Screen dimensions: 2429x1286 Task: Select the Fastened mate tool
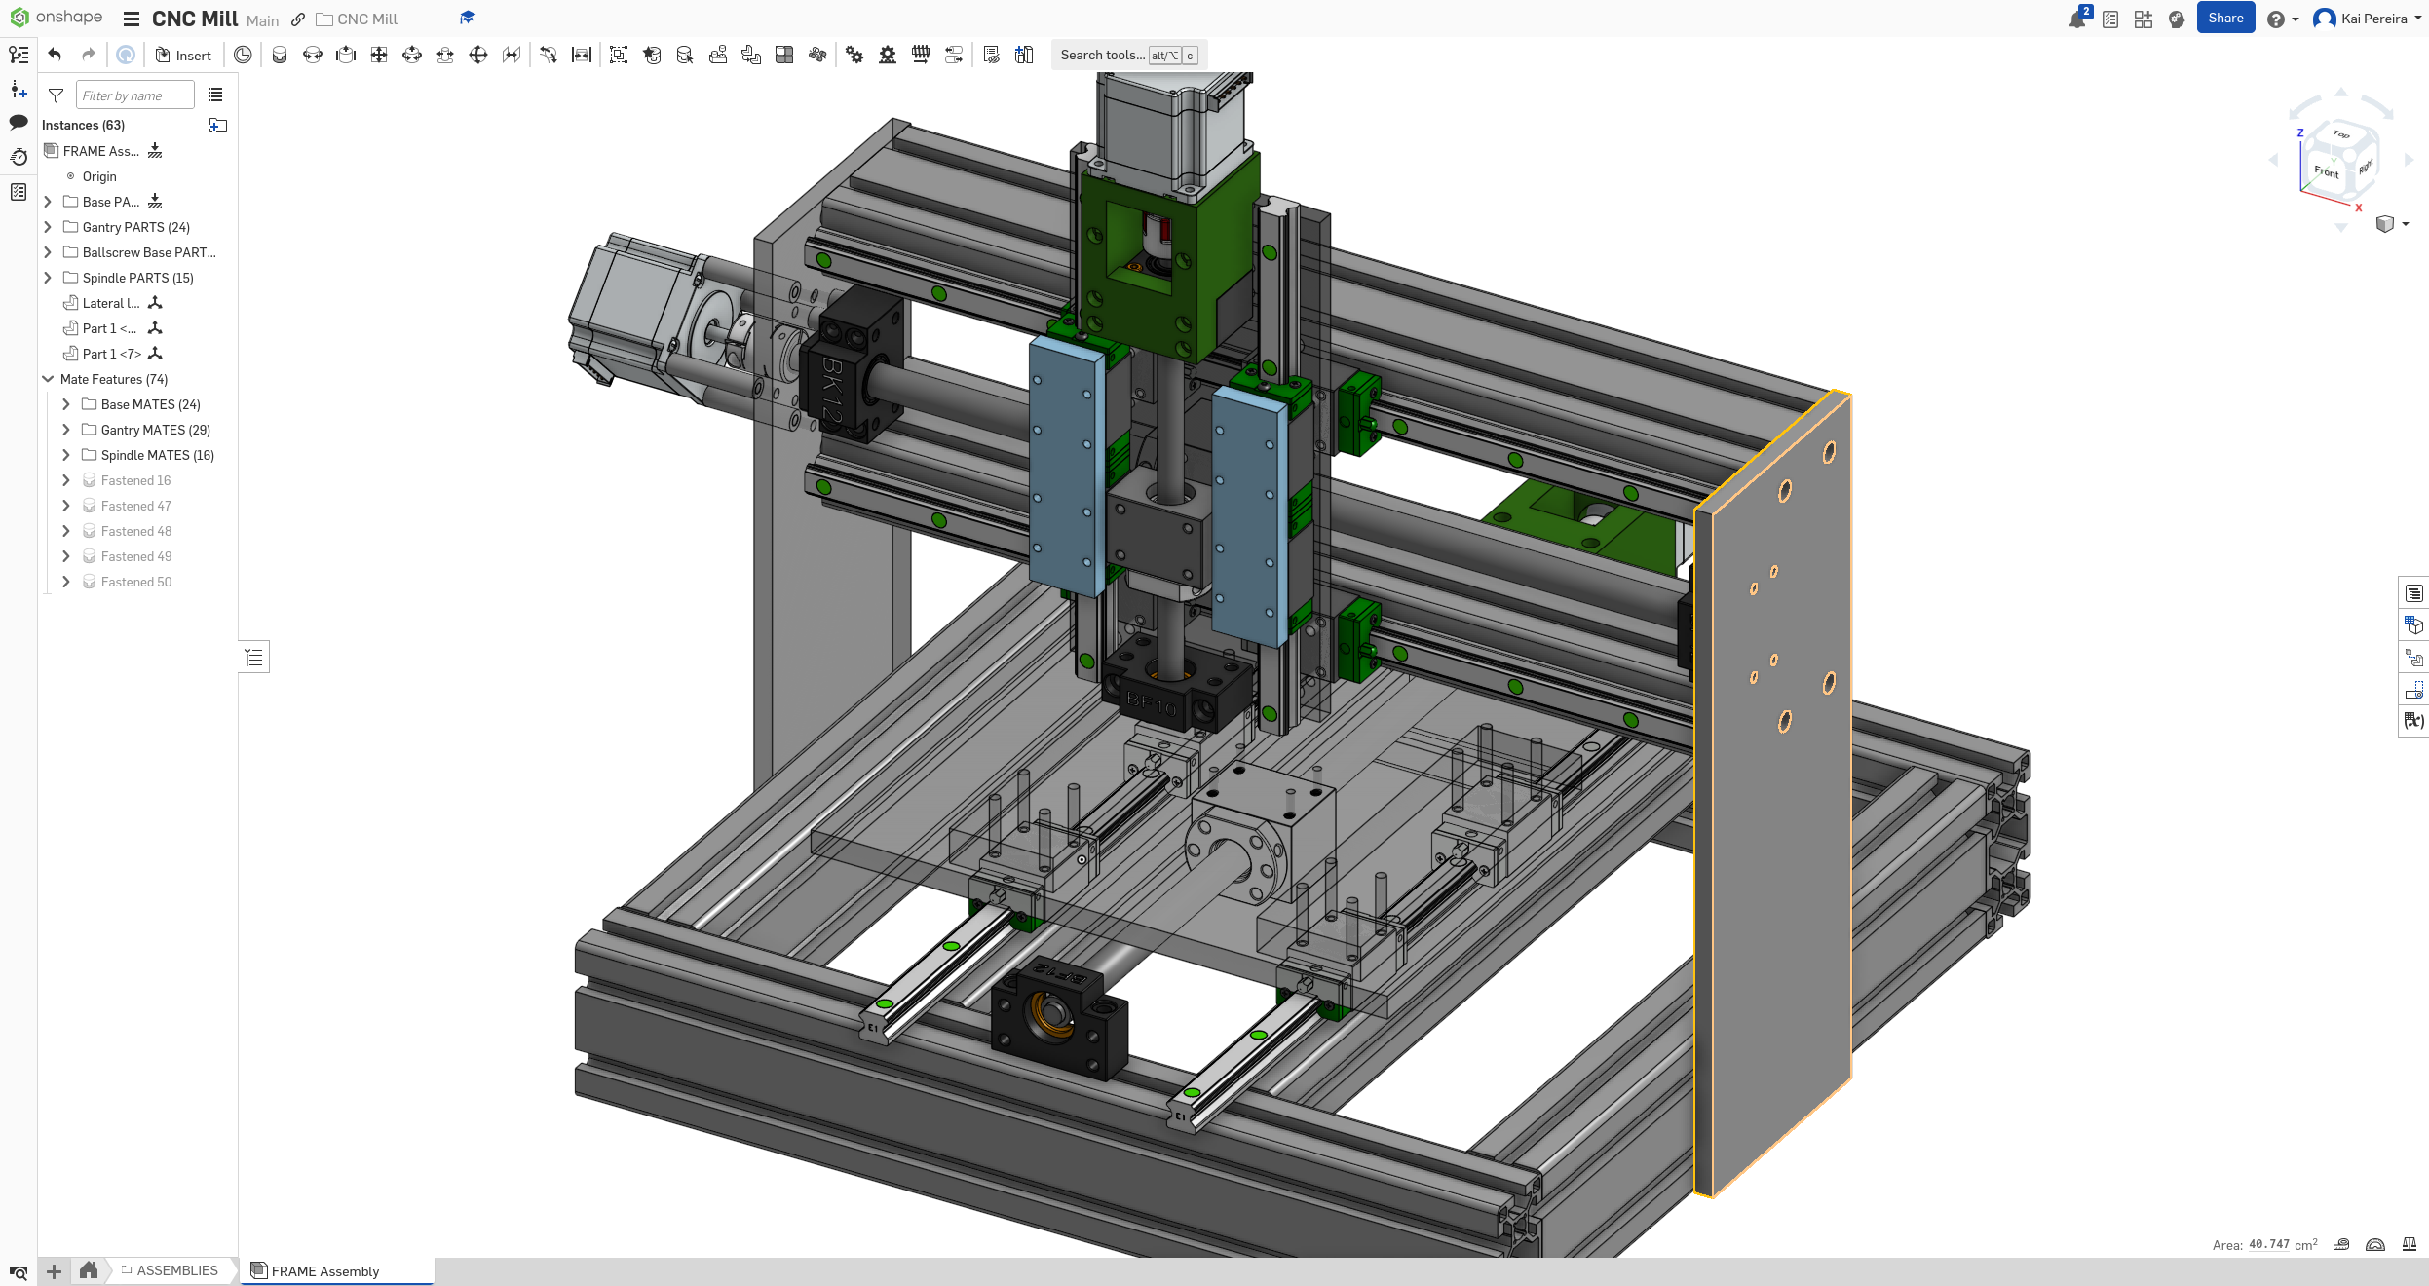(x=280, y=55)
